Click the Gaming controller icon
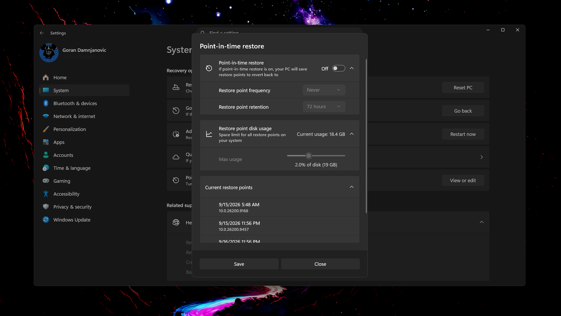 [46, 181]
